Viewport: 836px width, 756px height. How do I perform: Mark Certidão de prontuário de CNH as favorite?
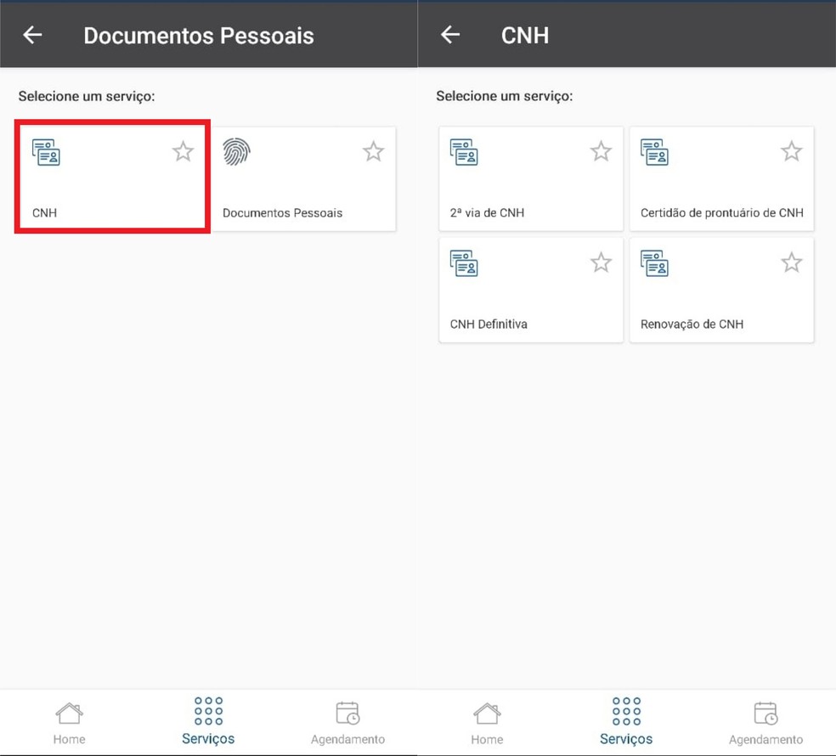(x=791, y=152)
